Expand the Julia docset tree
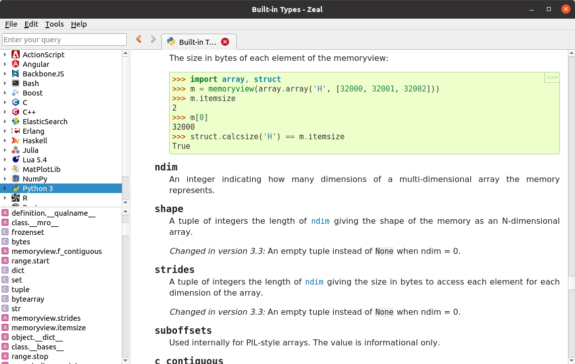Image resolution: width=575 pixels, height=364 pixels. 5,150
